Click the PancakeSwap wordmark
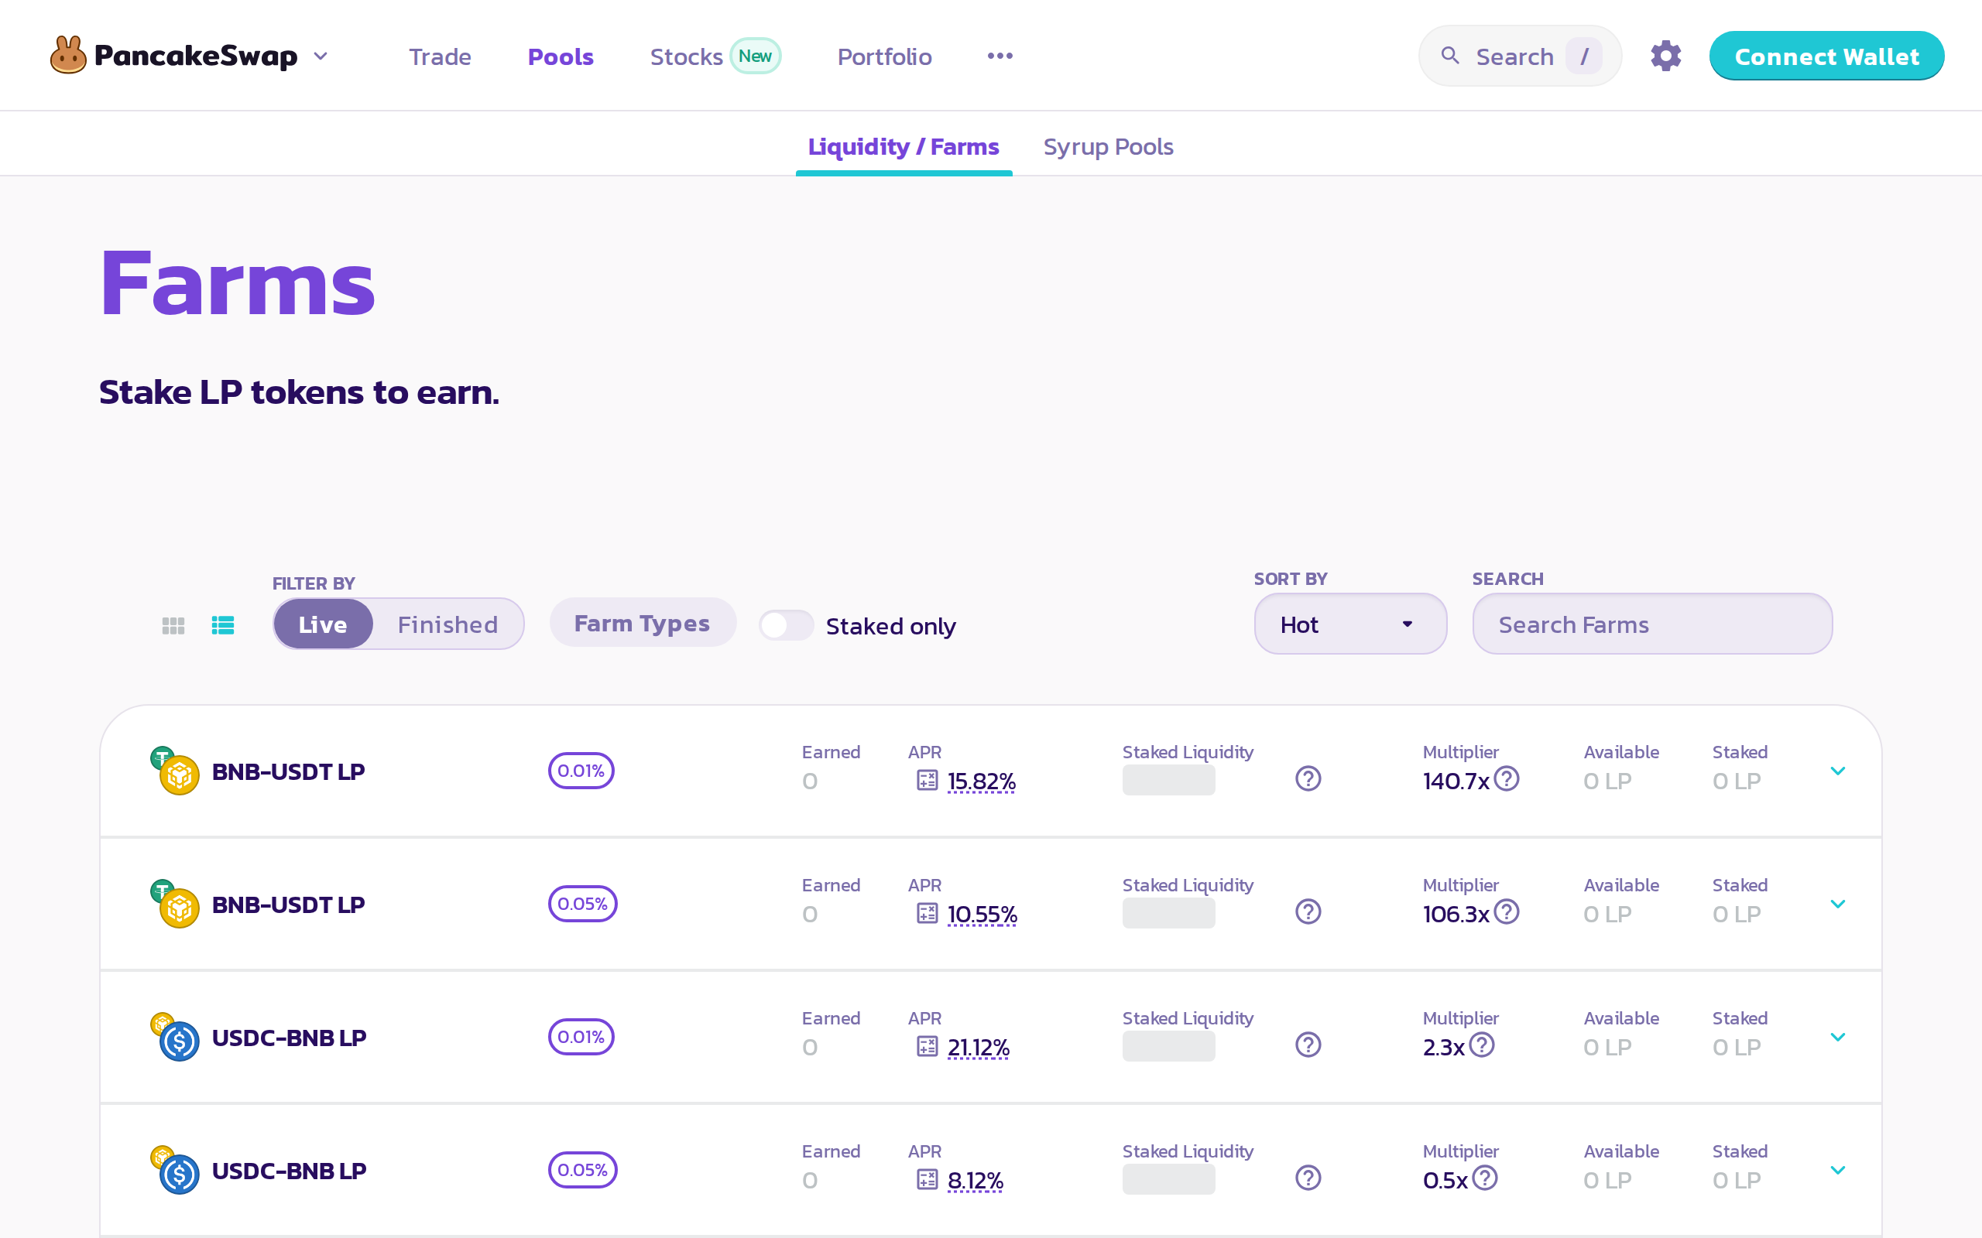This screenshot has height=1238, width=1982. pyautogui.click(x=196, y=56)
